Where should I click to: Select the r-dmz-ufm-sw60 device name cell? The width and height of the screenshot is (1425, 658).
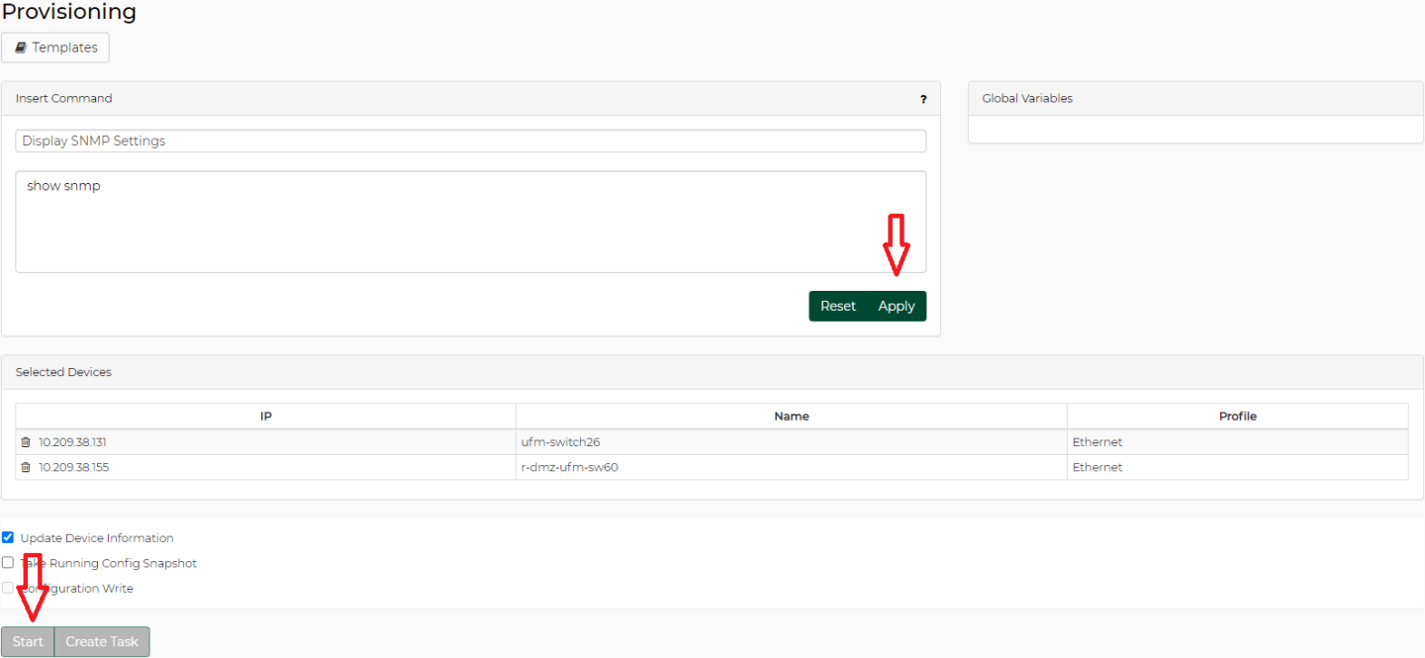569,467
